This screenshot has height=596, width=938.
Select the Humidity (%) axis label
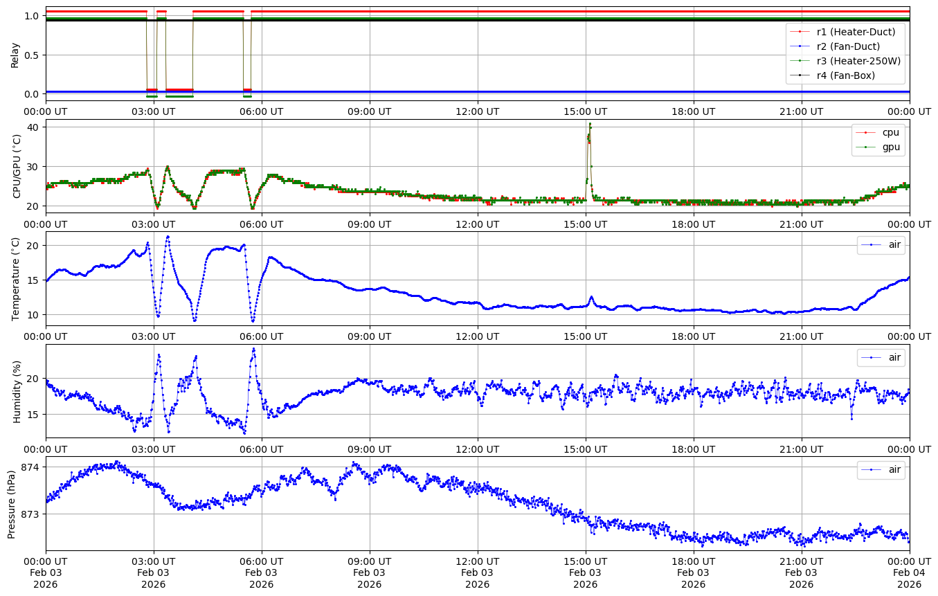[x=17, y=392]
